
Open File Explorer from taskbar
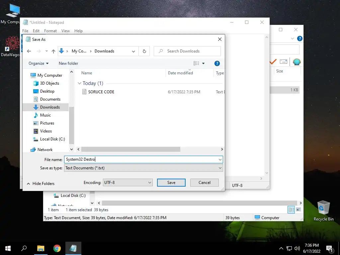pyautogui.click(x=41, y=248)
